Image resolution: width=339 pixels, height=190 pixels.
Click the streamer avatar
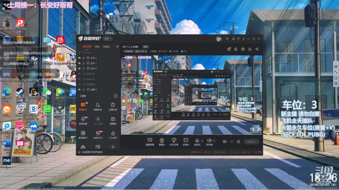click(219, 39)
